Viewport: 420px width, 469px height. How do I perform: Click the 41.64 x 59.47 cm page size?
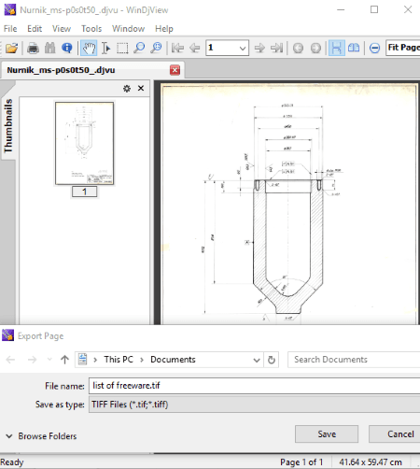click(x=371, y=462)
